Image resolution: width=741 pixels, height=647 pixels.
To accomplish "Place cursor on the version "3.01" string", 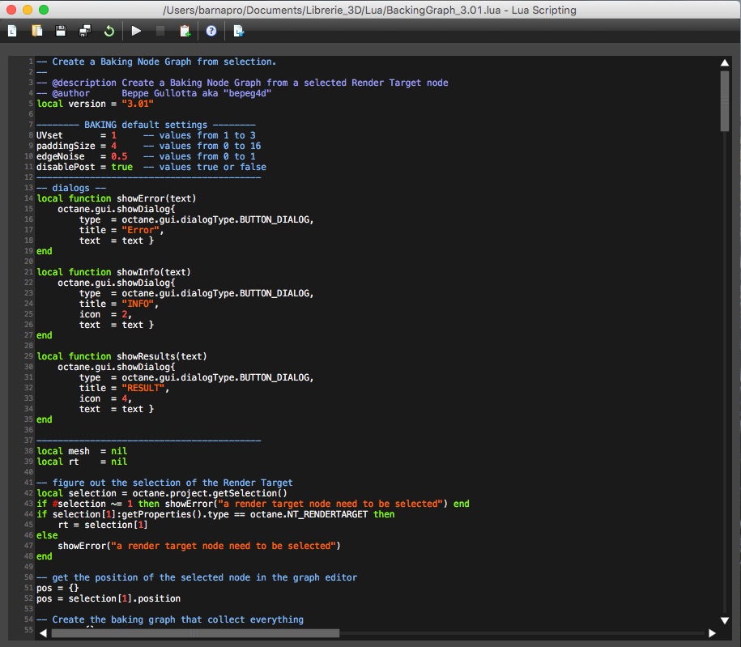I will (138, 104).
